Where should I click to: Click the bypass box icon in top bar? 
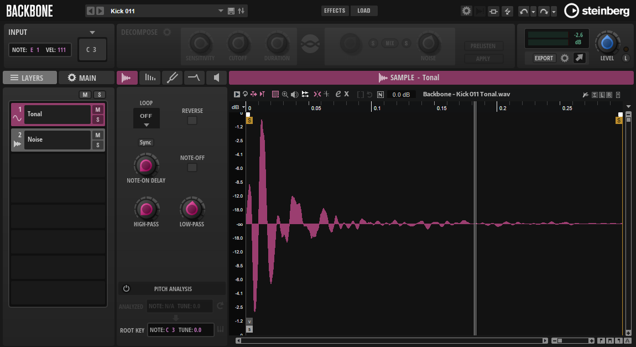tap(493, 12)
